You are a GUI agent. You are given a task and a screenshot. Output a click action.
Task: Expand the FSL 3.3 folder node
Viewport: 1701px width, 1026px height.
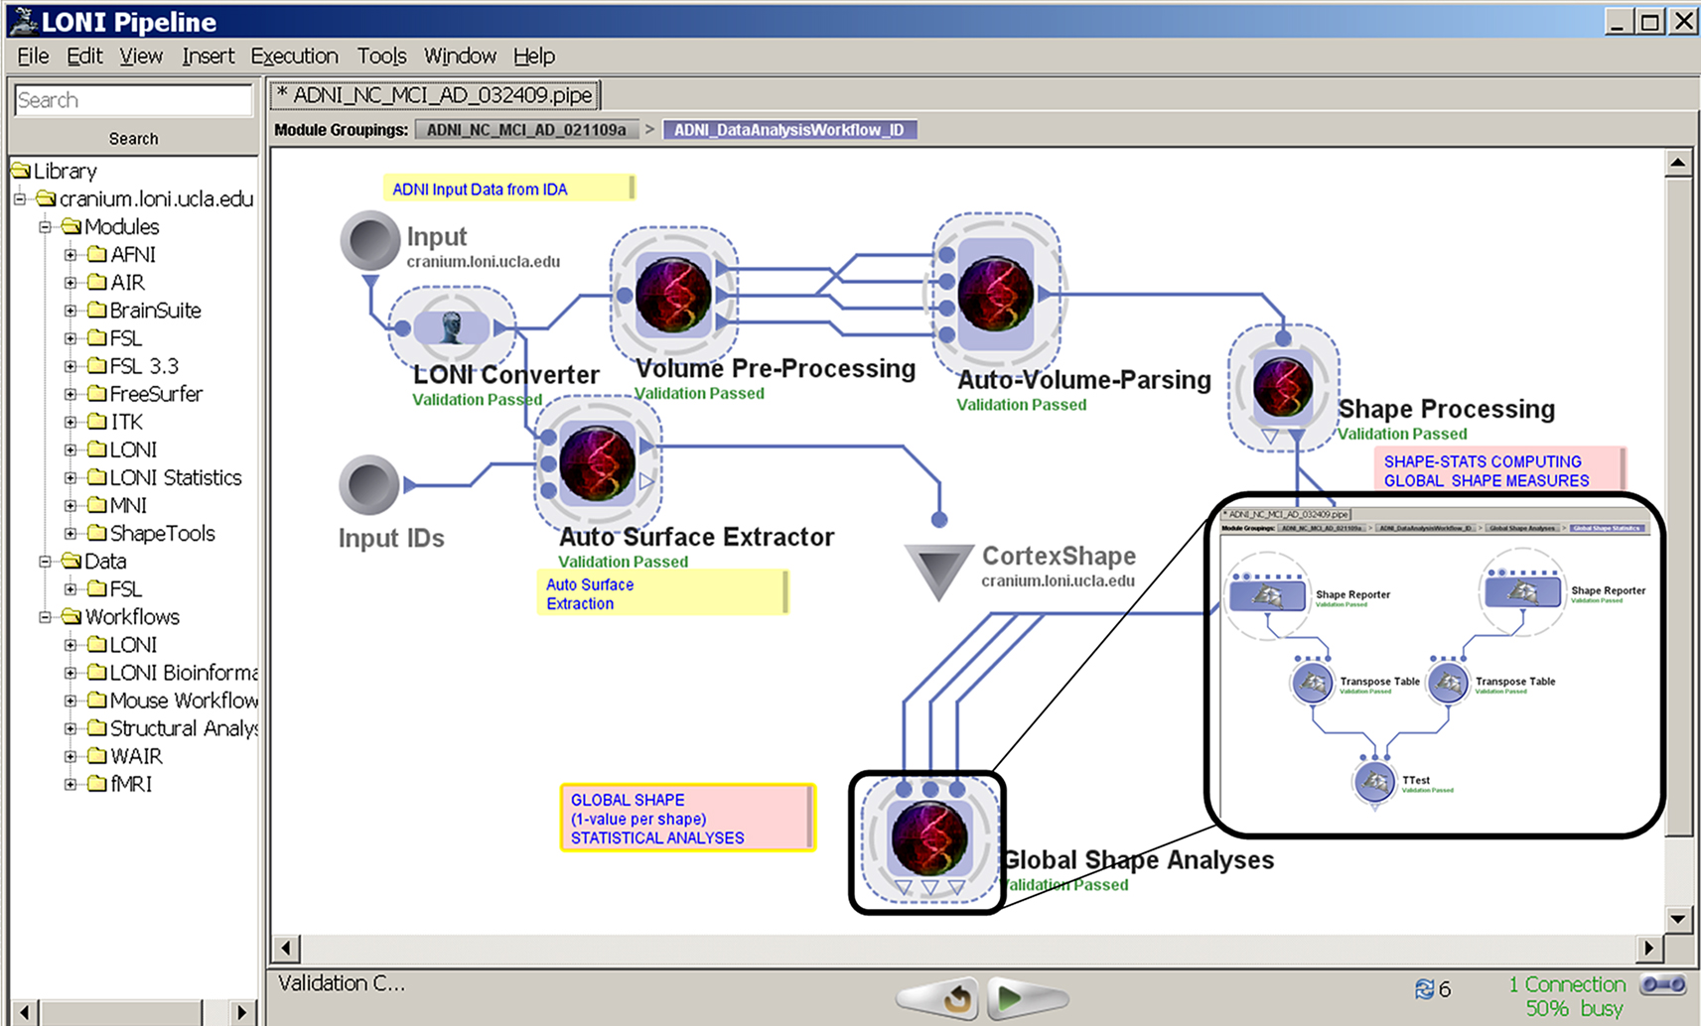point(71,365)
